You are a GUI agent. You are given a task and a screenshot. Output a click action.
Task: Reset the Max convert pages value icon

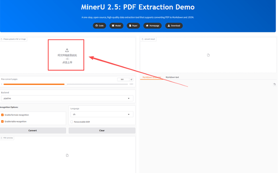[x=131, y=79]
